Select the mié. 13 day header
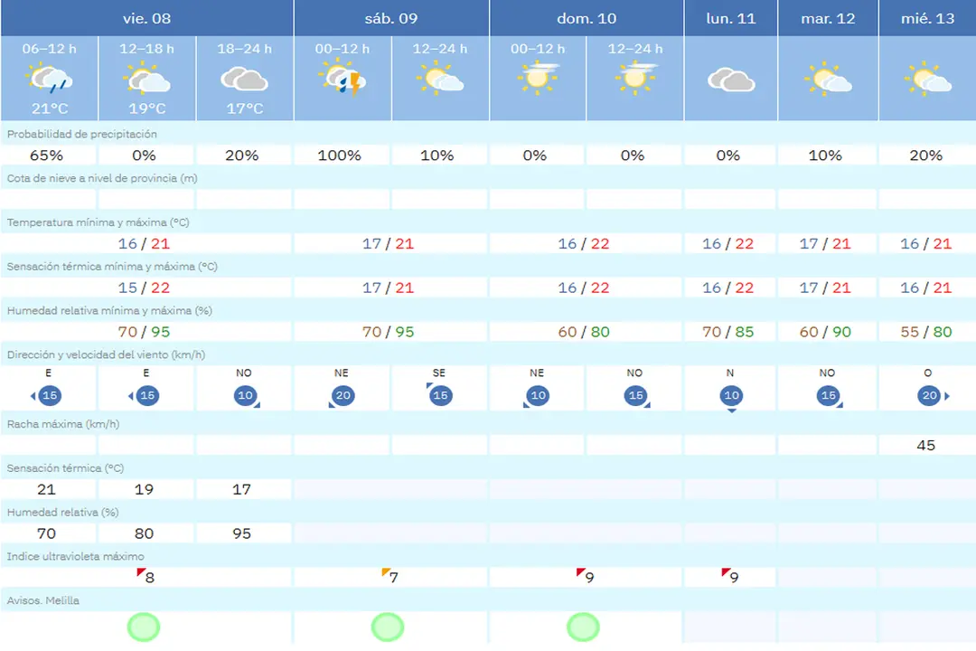976x651 pixels. coord(927,18)
